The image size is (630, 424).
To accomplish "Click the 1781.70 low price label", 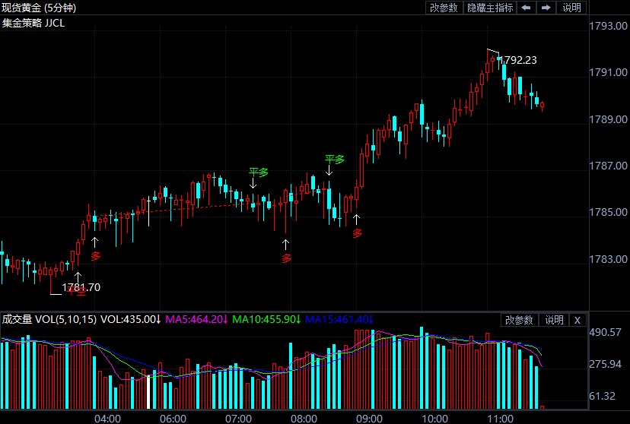I will [x=81, y=288].
